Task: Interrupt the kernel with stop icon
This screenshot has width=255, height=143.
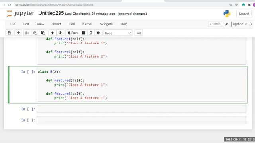Action: click(x=84, y=33)
